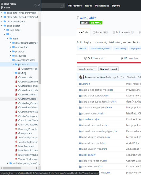The width and height of the screenshot is (141, 175).
Task: Click the concurrency topic tag
Action: (x=120, y=49)
